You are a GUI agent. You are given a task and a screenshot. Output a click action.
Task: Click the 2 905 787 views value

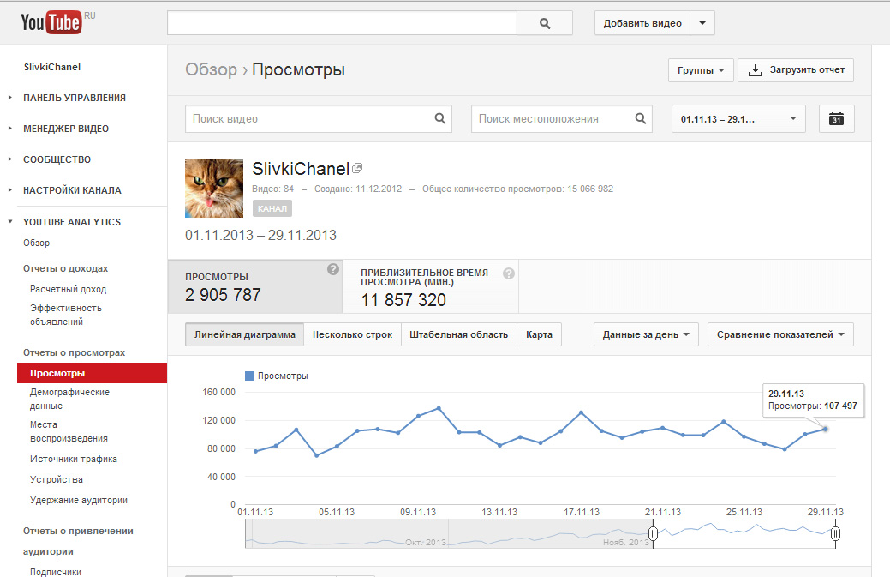pyautogui.click(x=223, y=295)
